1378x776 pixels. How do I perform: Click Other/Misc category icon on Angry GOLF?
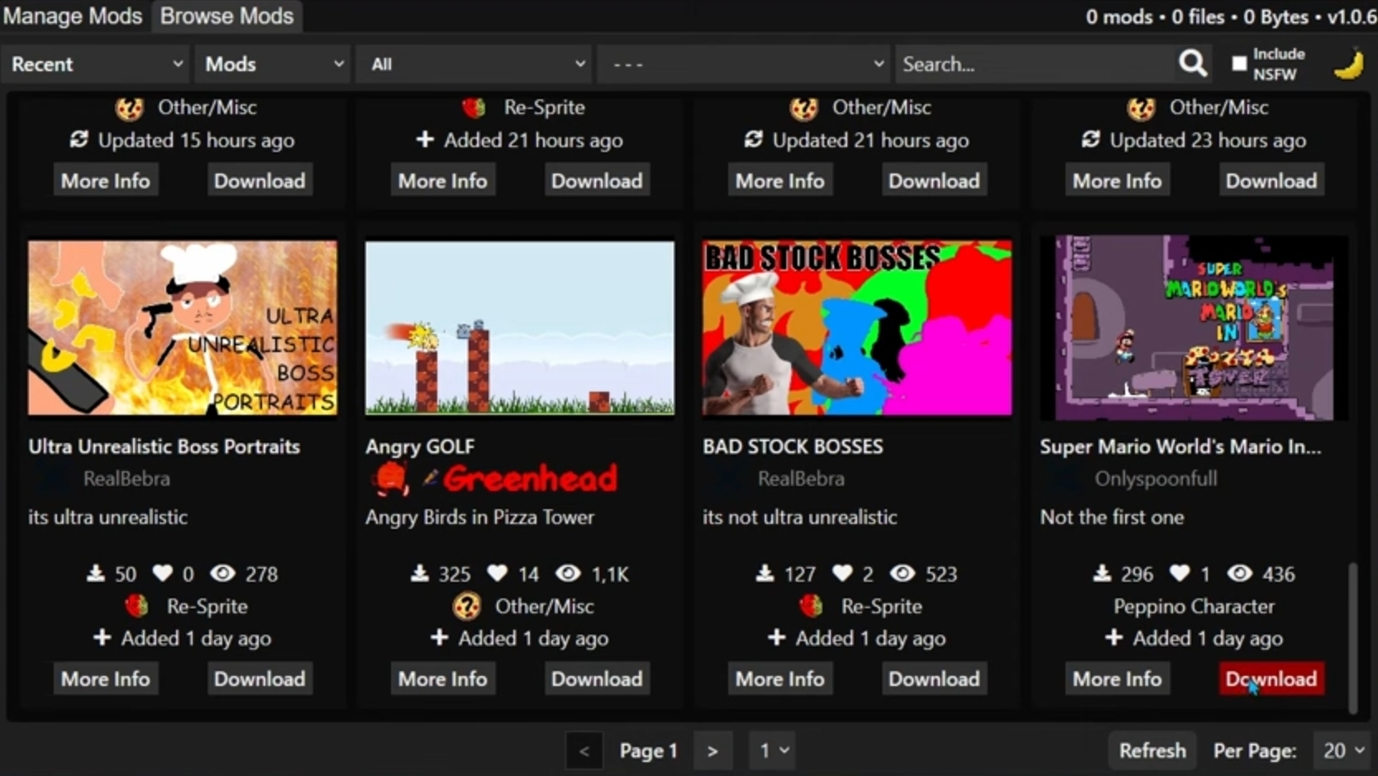(x=466, y=606)
